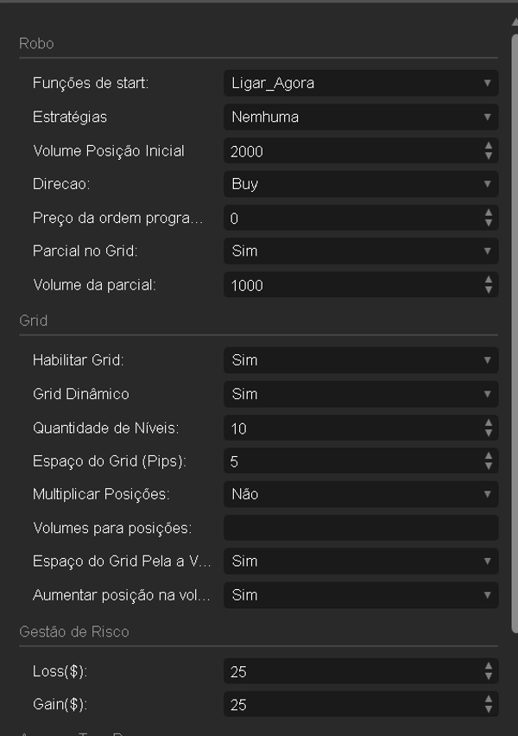Increase Quantidade de Níveis by one

click(489, 422)
